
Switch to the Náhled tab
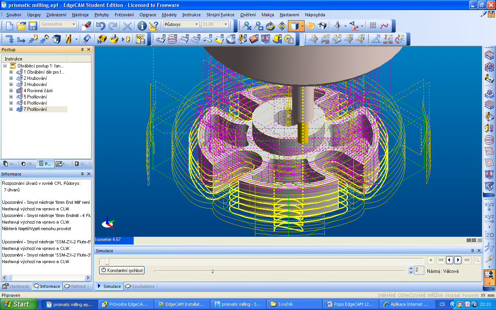[x=76, y=286]
